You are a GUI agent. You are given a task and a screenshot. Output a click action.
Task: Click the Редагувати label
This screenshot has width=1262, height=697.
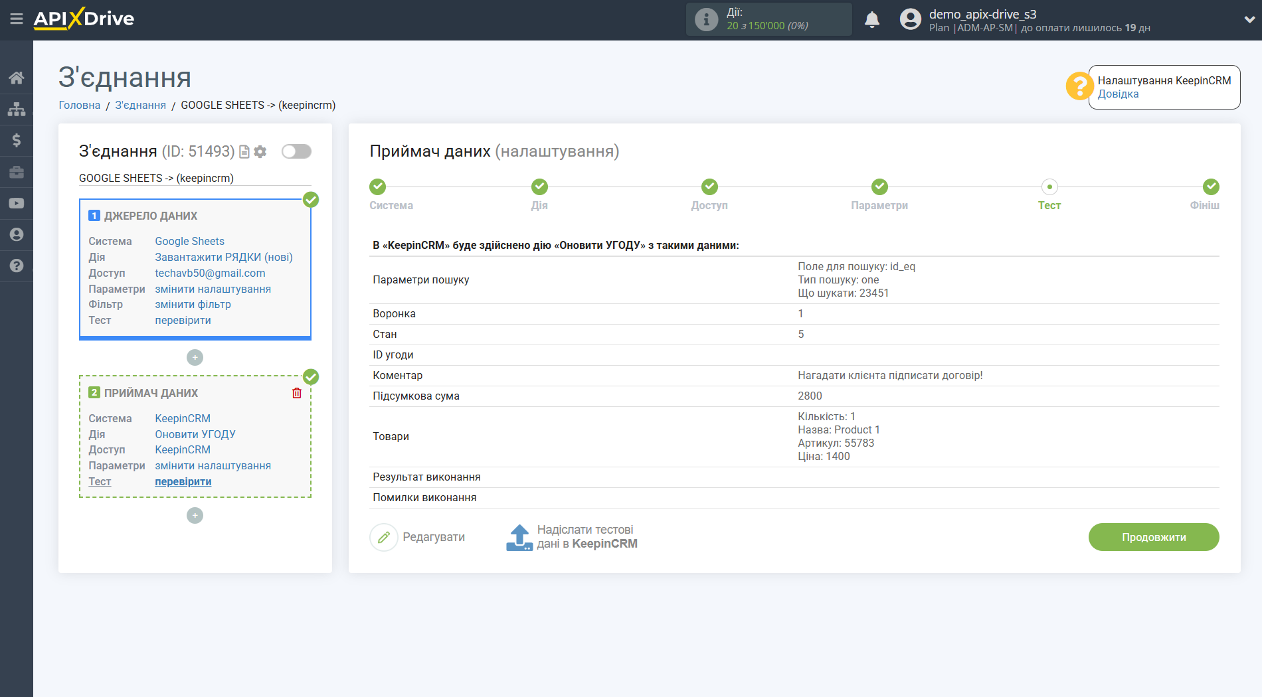434,537
